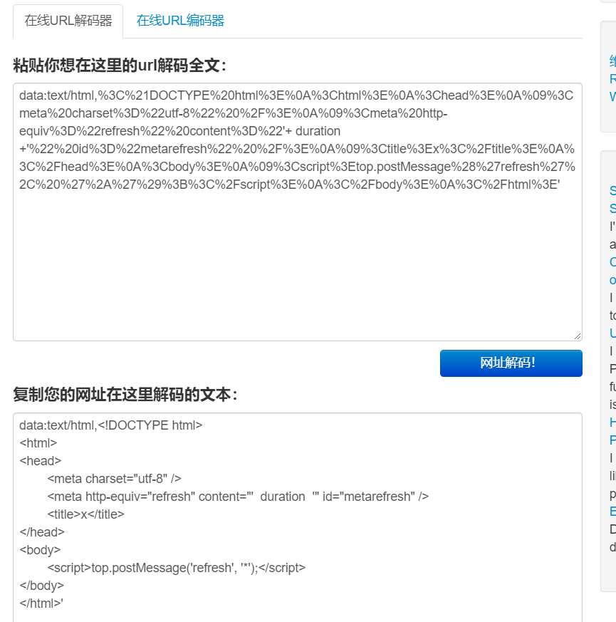Click the encoded line with '+ duration
The image size is (616, 622).
179,131
